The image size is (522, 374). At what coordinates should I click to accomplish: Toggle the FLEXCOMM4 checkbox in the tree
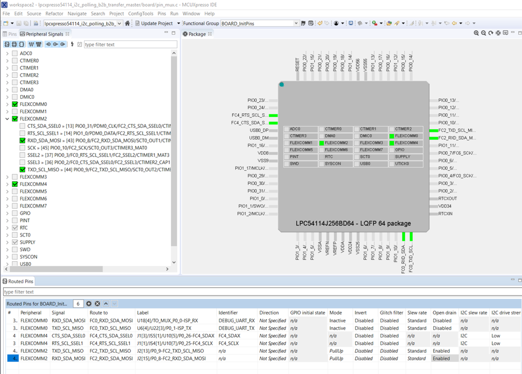click(15, 184)
